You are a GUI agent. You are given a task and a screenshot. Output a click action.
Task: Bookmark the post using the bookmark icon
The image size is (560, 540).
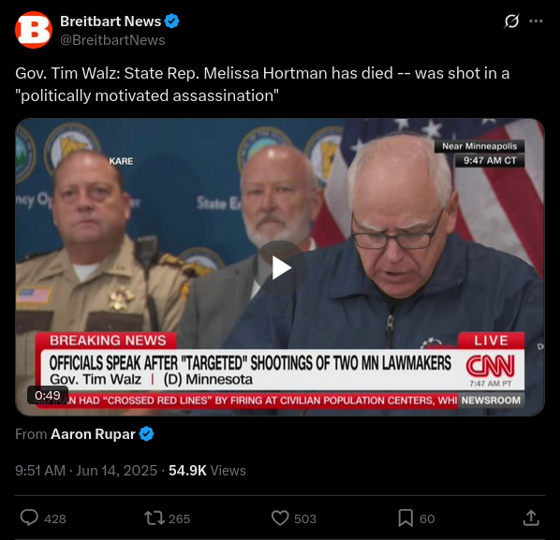[x=405, y=518]
